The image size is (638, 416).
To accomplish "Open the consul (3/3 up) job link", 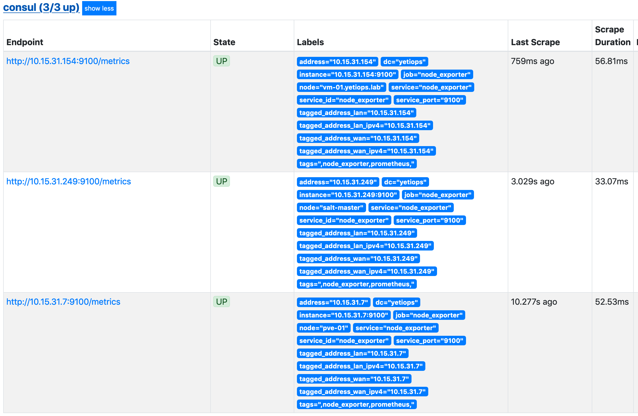I will 41,7.
